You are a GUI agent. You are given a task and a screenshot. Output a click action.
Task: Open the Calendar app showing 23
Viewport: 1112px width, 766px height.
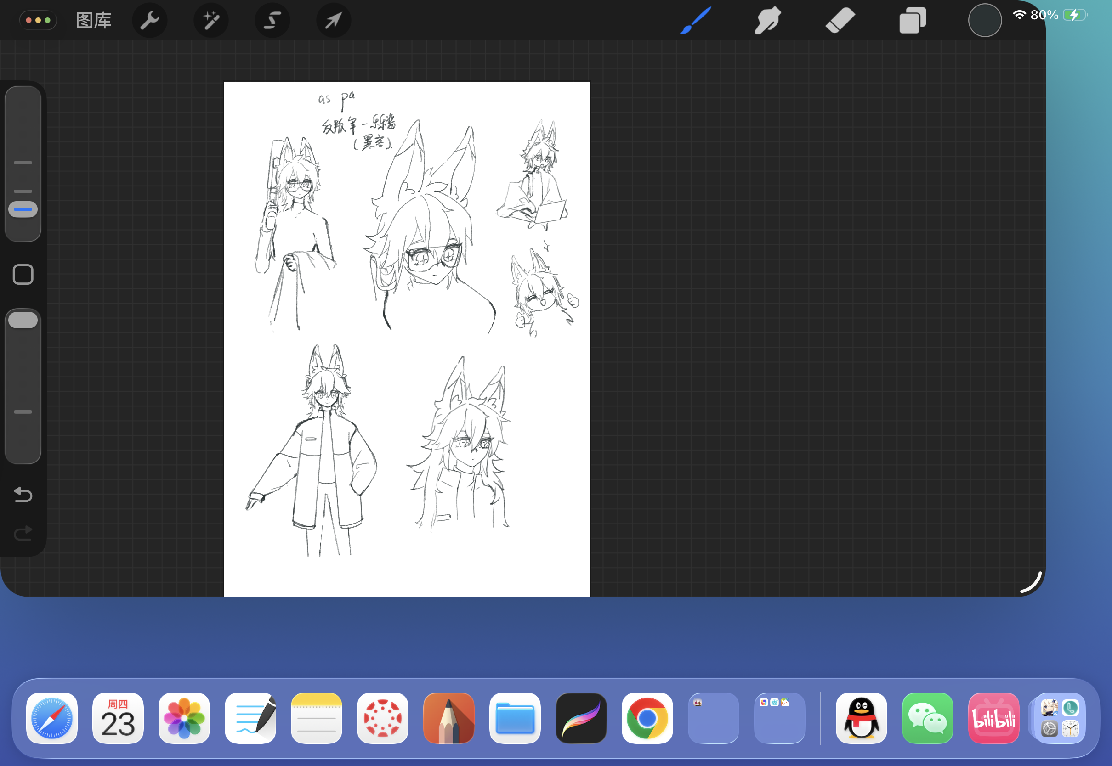coord(118,718)
